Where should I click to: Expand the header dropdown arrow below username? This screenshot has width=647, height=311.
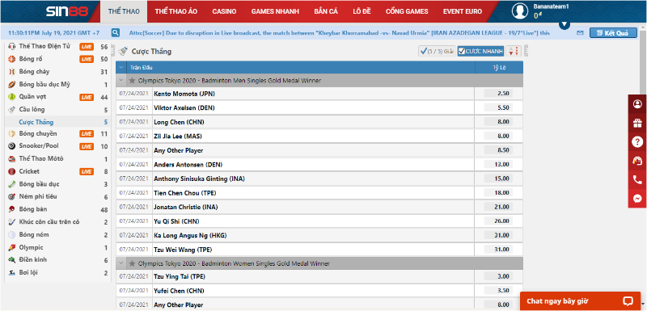[565, 25]
